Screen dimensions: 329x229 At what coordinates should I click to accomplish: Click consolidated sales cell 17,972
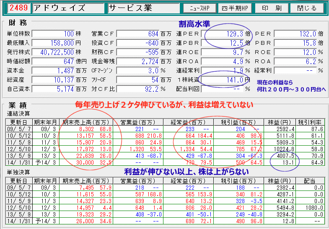click(86, 149)
